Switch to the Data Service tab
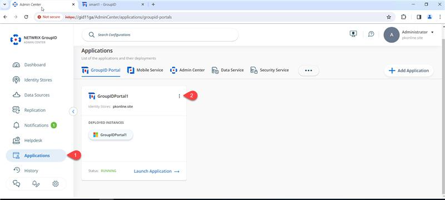The height and width of the screenshot is (200, 445). [x=228, y=70]
